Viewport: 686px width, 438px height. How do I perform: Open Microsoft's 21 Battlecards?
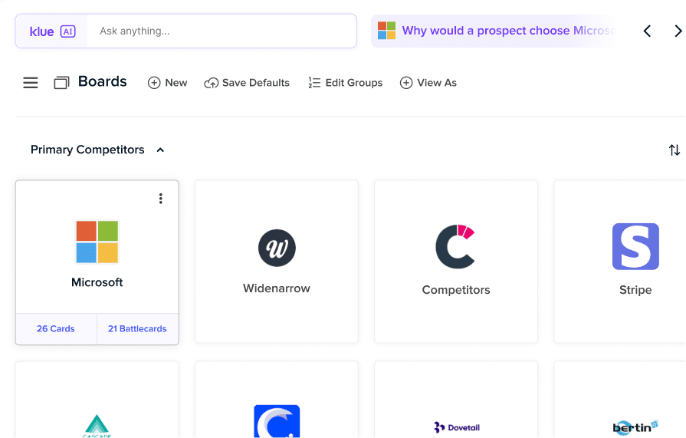[137, 328]
